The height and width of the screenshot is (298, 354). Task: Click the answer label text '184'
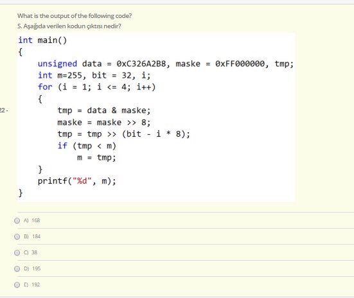click(37, 236)
